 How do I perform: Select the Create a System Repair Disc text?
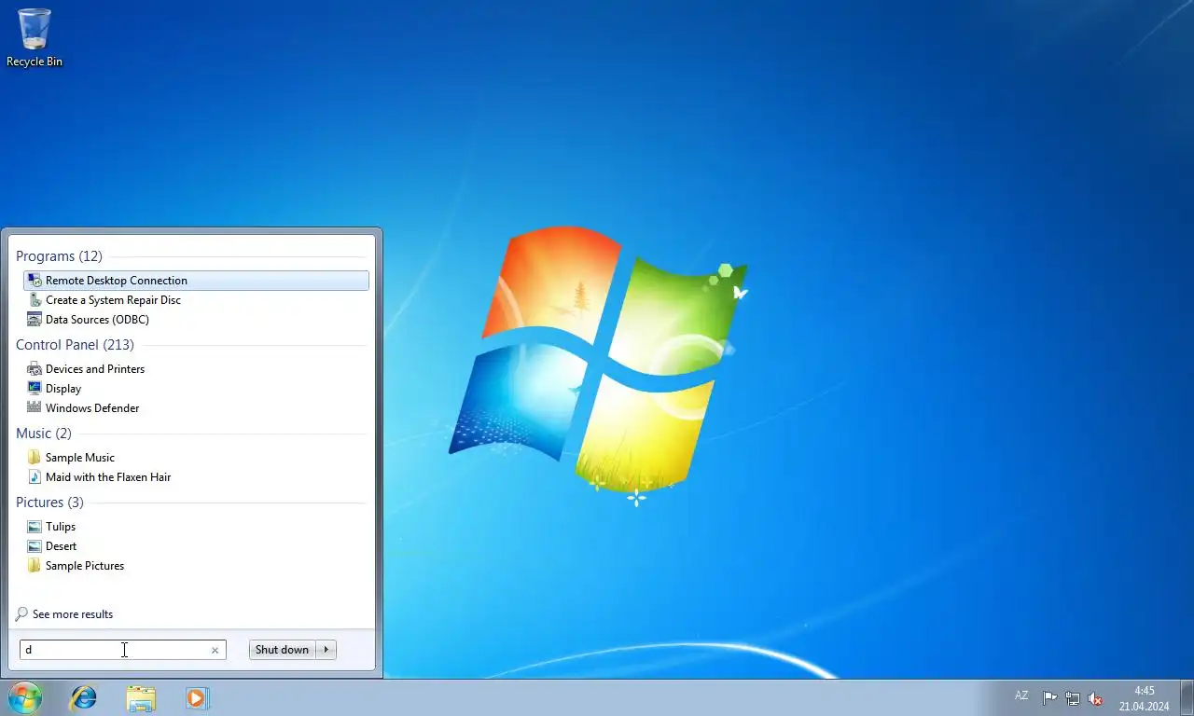pos(113,300)
